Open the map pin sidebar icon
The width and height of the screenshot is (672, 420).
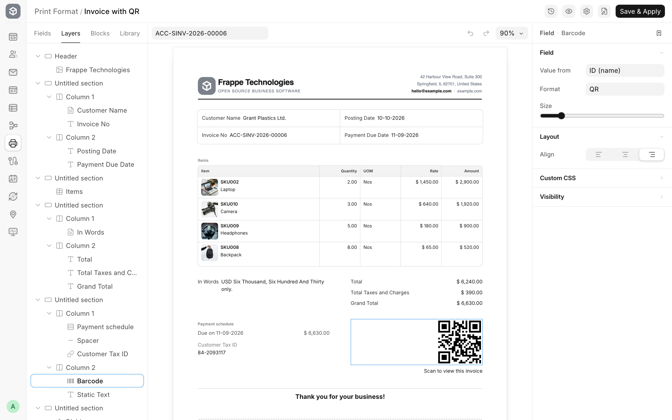(13, 214)
